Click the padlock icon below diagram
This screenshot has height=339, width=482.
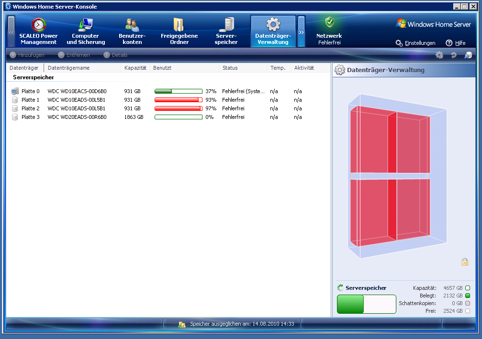465,262
